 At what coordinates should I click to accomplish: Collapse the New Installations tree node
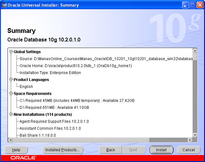(x=11, y=114)
